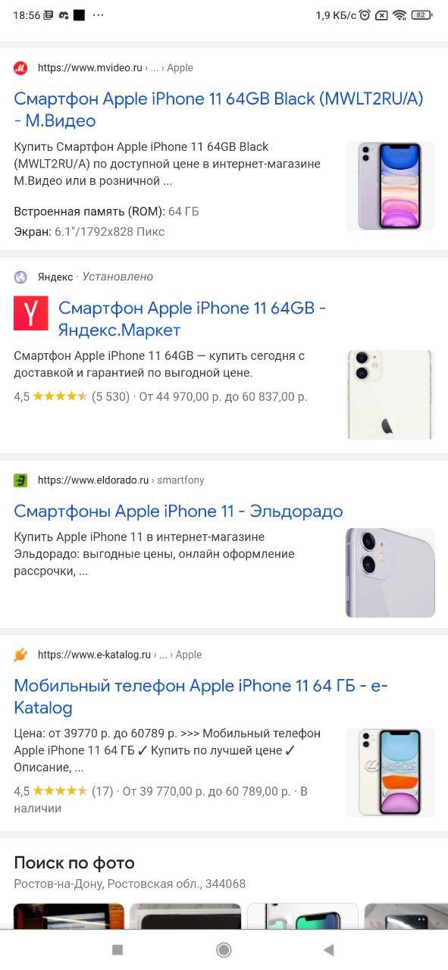Tap the Android back navigation triangle
The width and height of the screenshot is (448, 970).
point(328,950)
